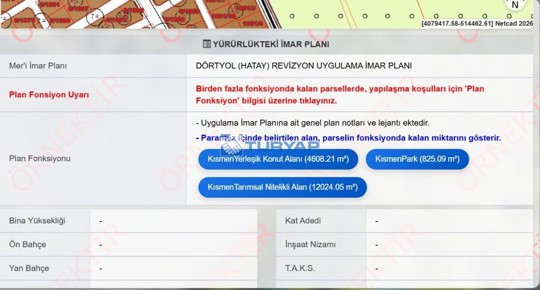Select 'Mer'i İmar Planı' label
Screen dimensions: 540x290
[38, 66]
